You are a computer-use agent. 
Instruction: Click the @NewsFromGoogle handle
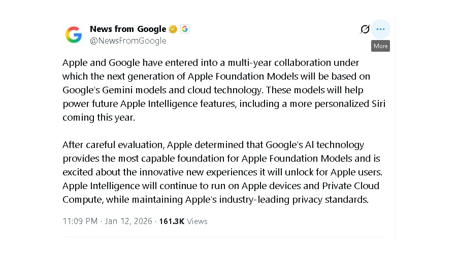point(128,41)
